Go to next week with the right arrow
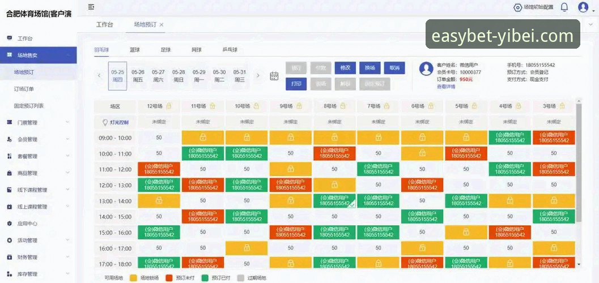This screenshot has width=599, height=283. tap(258, 75)
